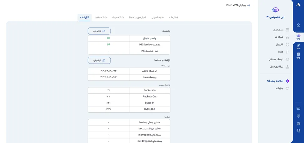Open the support headset icon in rail
The height and width of the screenshot is (143, 304).
298,131
